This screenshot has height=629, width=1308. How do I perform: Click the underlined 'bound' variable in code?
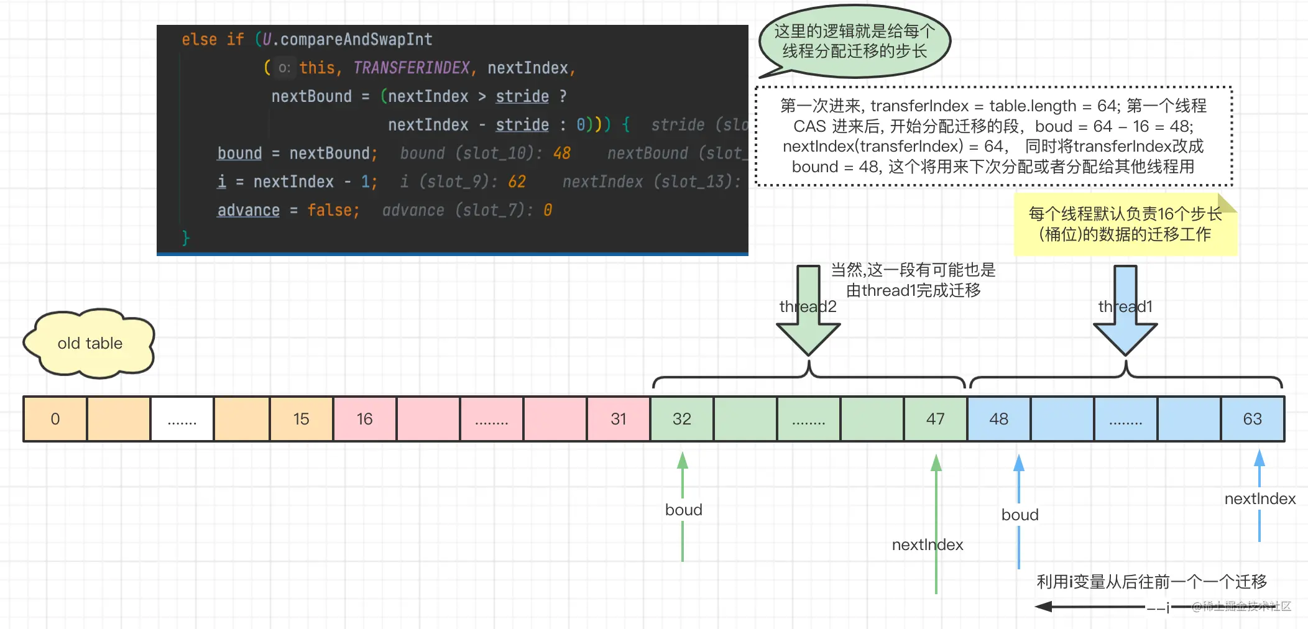pos(239,153)
